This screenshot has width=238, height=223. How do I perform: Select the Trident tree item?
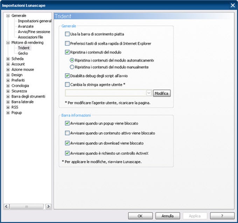tap(24, 48)
